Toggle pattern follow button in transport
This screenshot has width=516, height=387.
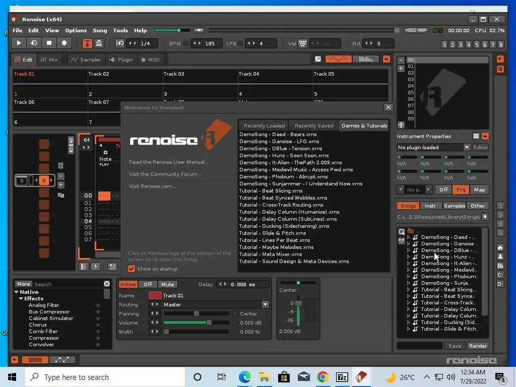pos(87,43)
